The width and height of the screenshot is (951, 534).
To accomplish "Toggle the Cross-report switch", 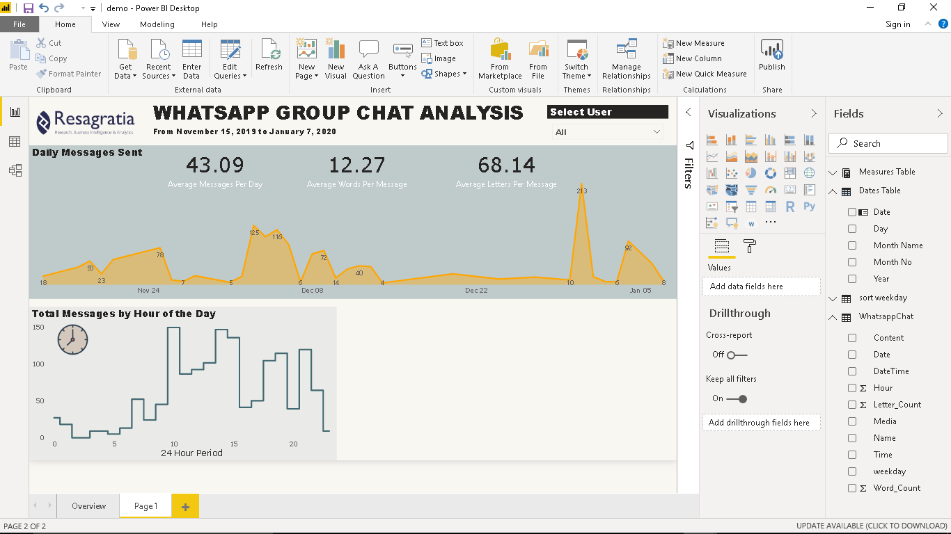I will [x=737, y=355].
